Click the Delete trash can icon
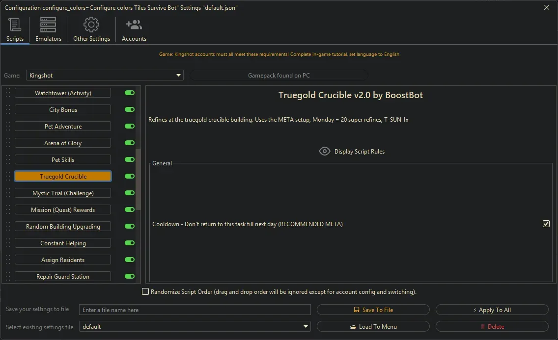The image size is (558, 340). [x=484, y=326]
